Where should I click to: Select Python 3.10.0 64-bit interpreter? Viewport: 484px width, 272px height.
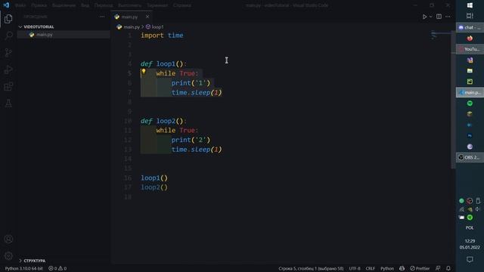(x=23, y=268)
